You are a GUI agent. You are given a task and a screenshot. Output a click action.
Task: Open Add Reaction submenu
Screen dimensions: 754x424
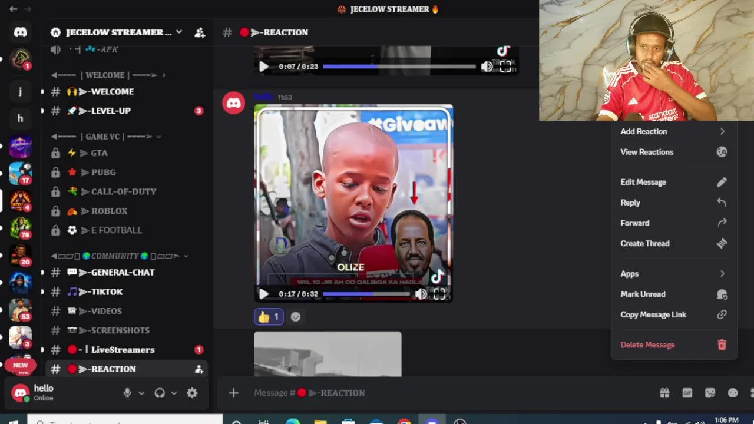pyautogui.click(x=674, y=131)
